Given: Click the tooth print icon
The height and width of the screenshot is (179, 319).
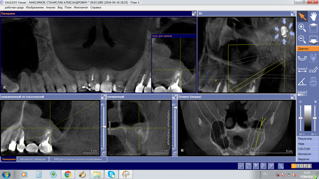Looking at the screenshot, I should click(313, 82).
